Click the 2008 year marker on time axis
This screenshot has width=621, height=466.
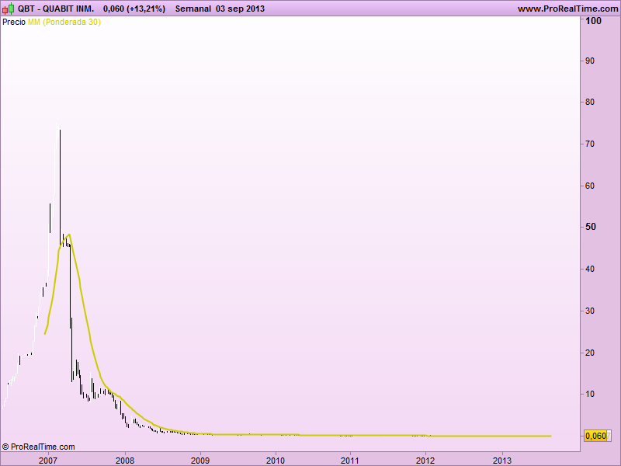[x=125, y=461]
